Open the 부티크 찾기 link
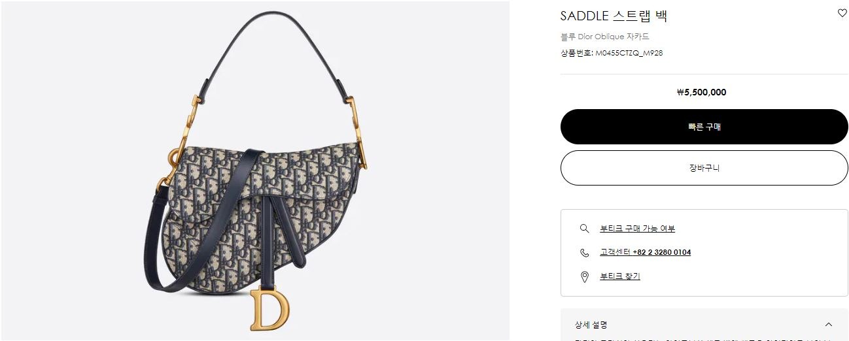 [x=619, y=276]
